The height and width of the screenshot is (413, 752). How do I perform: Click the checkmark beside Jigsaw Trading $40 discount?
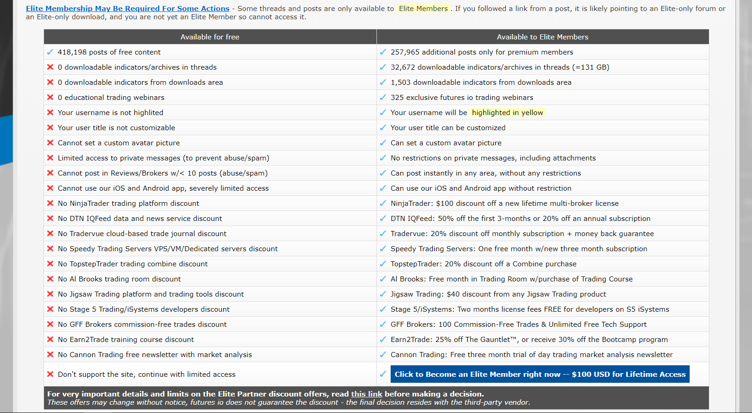[383, 294]
